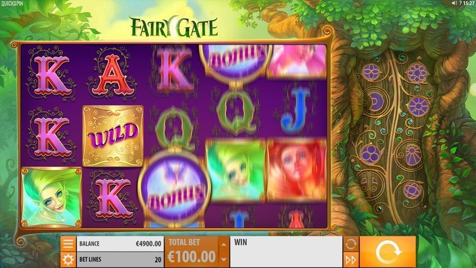This screenshot has height=268, width=476.
Task: Click the crescent moon emblem on tree gate
Action: click(375, 100)
